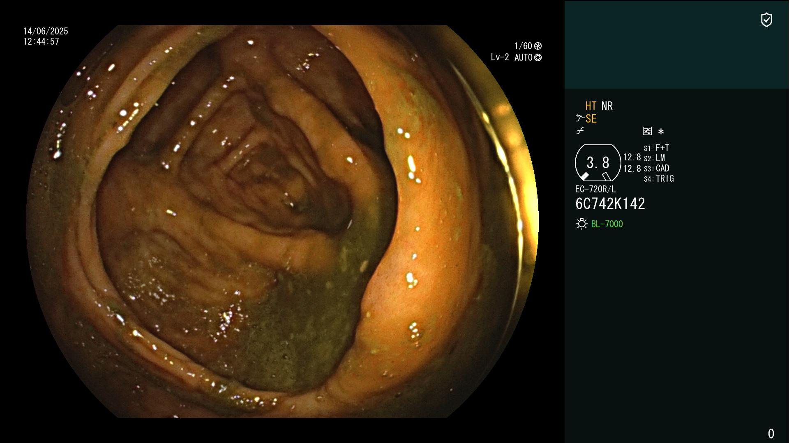Click the structure emphasis curve icon beside SE
The image size is (789, 443).
click(580, 119)
